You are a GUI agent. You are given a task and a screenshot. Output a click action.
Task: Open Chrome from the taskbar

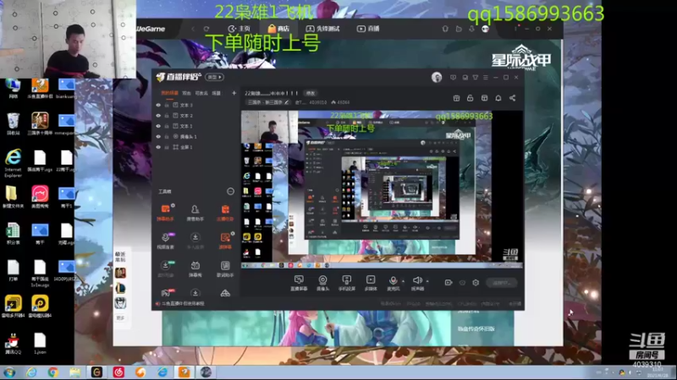[53, 372]
